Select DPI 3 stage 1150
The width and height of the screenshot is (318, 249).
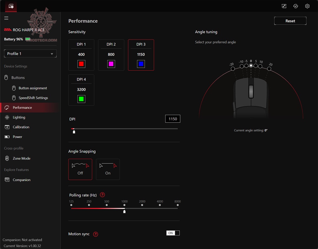click(141, 55)
